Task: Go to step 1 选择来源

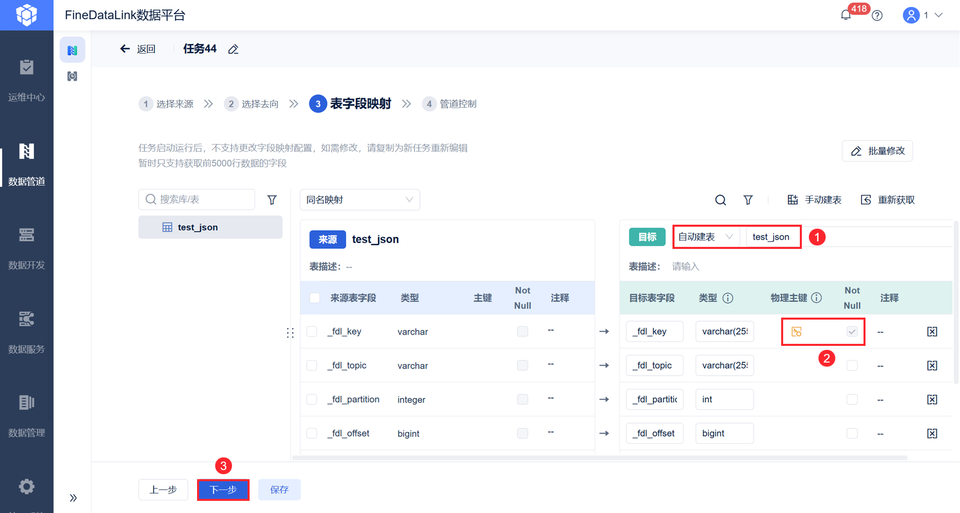Action: point(166,104)
